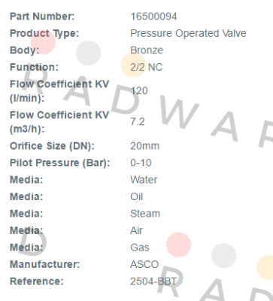Click the Gas media value
Viewport: 273px width, 301px height.
click(140, 248)
